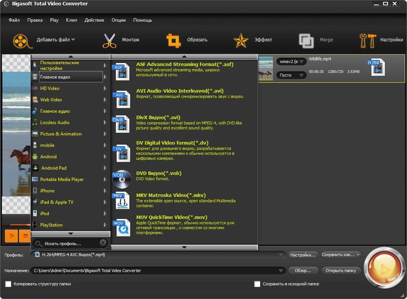Enable Копировать структуру папки checkbox
Image resolution: width=407 pixels, height=299 pixels.
click(x=8, y=284)
